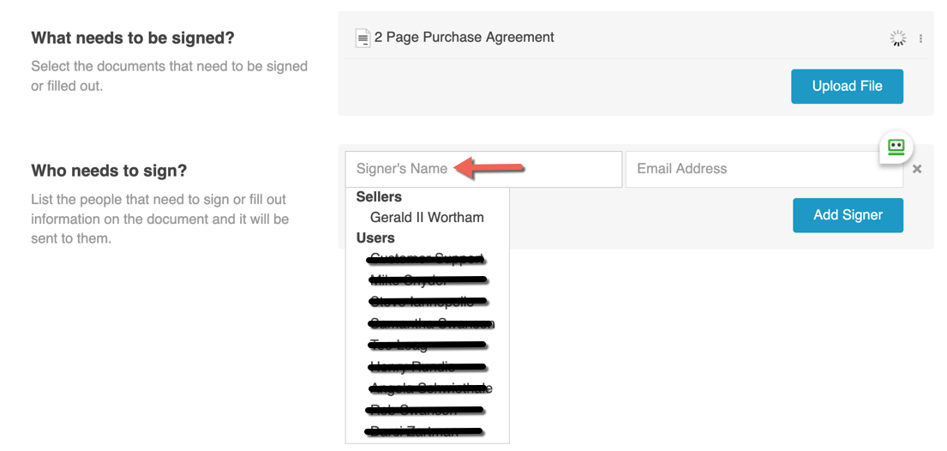Image resolution: width=947 pixels, height=451 pixels.
Task: Open the 2 Page Purchase Agreement document
Action: 464,38
